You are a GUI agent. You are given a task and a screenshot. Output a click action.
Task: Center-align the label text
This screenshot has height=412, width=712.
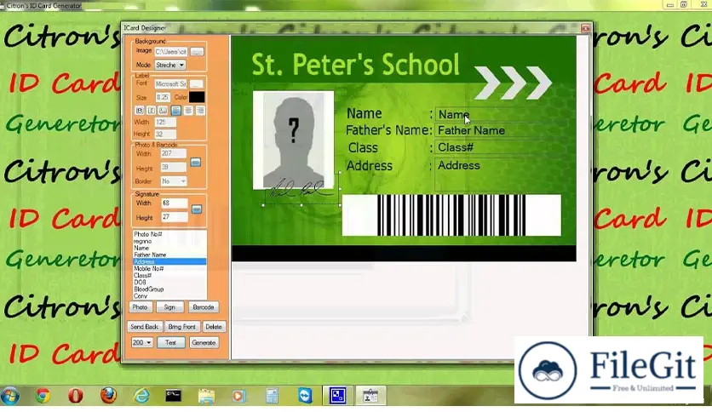point(188,111)
